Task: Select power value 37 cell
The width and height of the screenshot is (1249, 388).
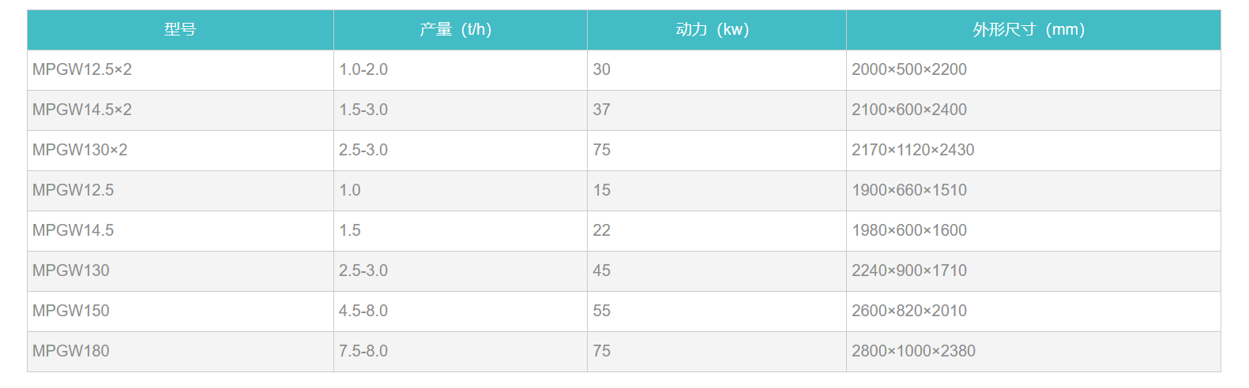Action: coord(602,110)
